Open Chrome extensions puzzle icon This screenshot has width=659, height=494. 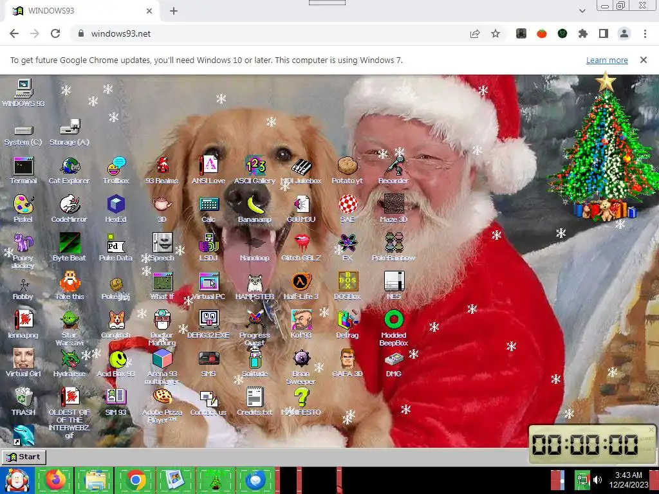[583, 33]
